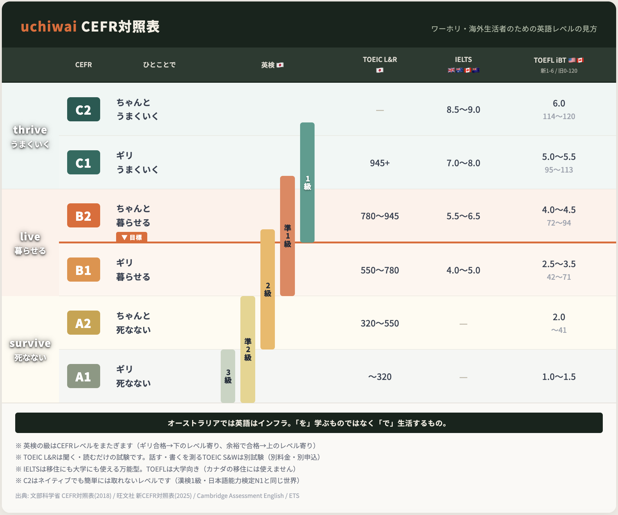This screenshot has height=515, width=618.
Task: Click the TOEIC value 〜320
Action: (x=380, y=377)
